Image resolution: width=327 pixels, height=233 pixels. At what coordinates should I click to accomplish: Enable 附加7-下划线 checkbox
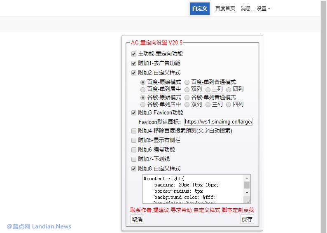pyautogui.click(x=134, y=159)
